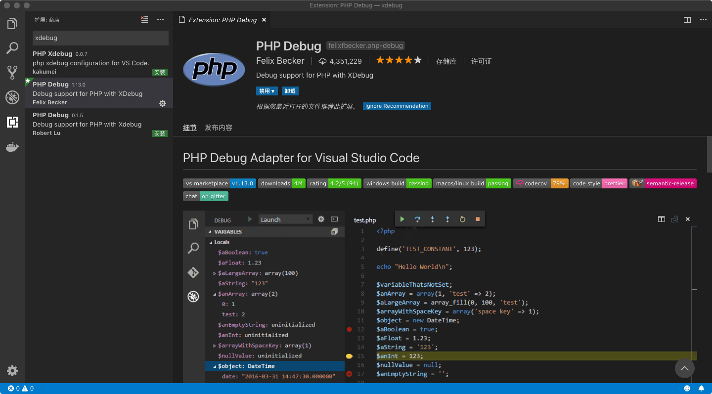The height and width of the screenshot is (394, 712).
Task: Open the 禁用 button dropdown arrow
Action: pos(273,91)
